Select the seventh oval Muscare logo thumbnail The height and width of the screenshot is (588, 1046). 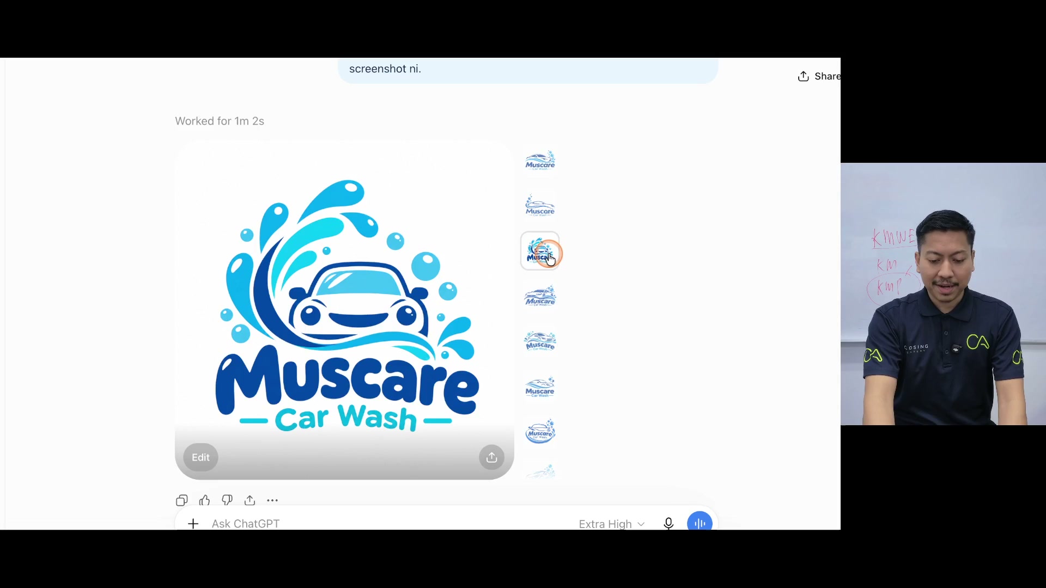(x=540, y=432)
